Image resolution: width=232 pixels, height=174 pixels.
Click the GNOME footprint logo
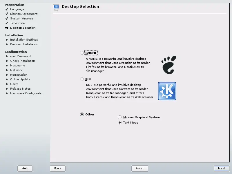point(169,65)
